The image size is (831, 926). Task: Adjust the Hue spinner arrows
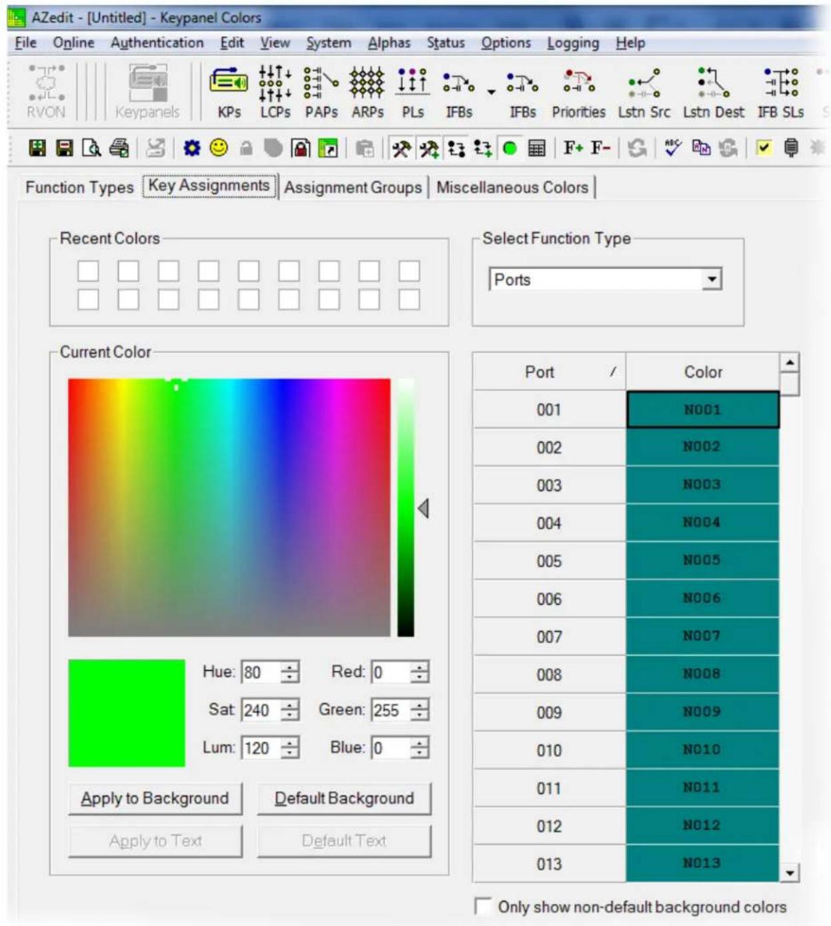point(289,672)
